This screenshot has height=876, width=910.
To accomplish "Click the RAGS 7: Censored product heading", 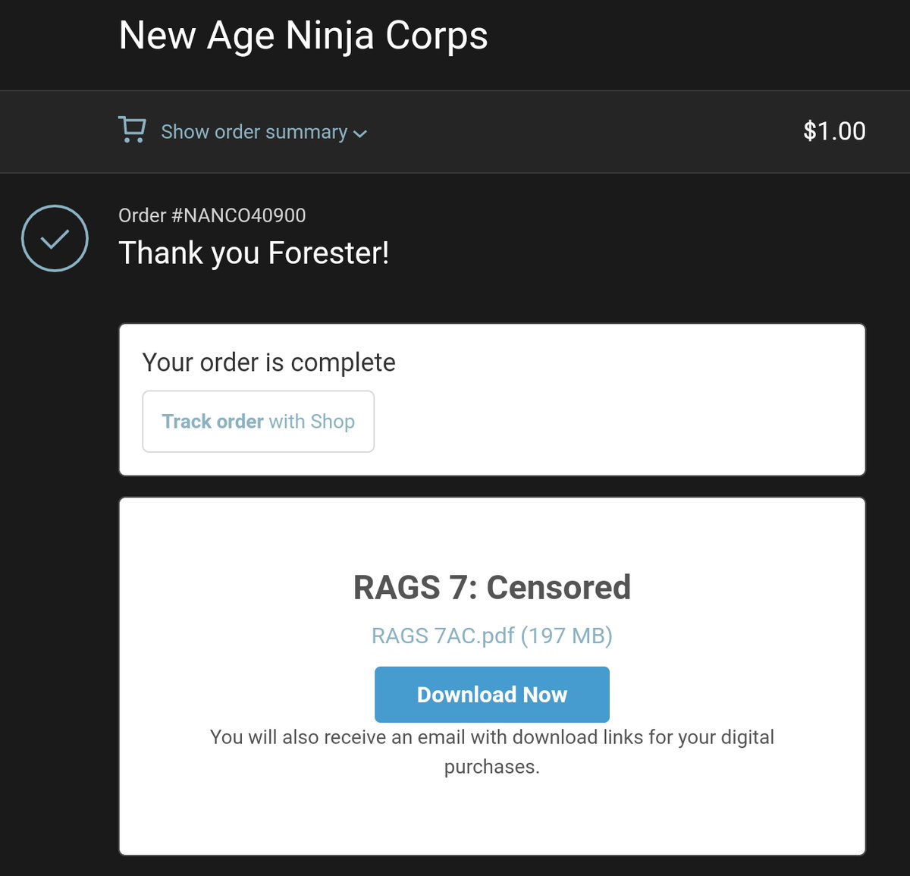I will tap(492, 587).
